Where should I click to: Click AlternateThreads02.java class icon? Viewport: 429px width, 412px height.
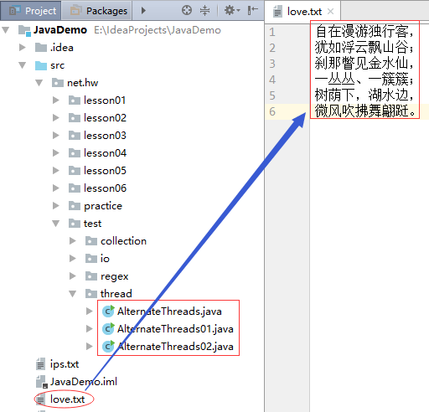point(108,347)
